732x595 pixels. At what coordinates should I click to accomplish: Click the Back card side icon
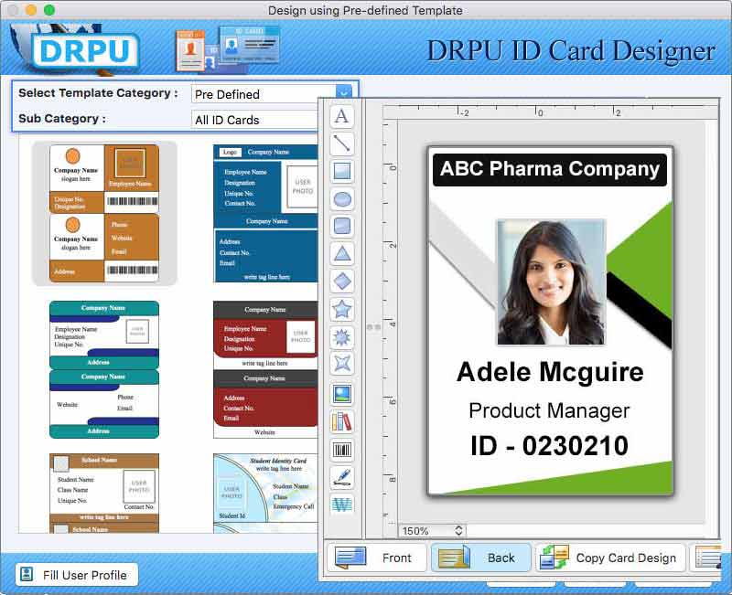(454, 558)
